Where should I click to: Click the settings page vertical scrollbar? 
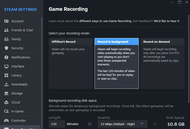pyautogui.click(x=189, y=59)
